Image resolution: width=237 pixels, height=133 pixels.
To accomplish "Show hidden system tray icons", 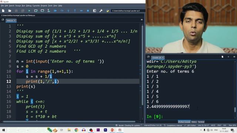I will click(201, 130).
